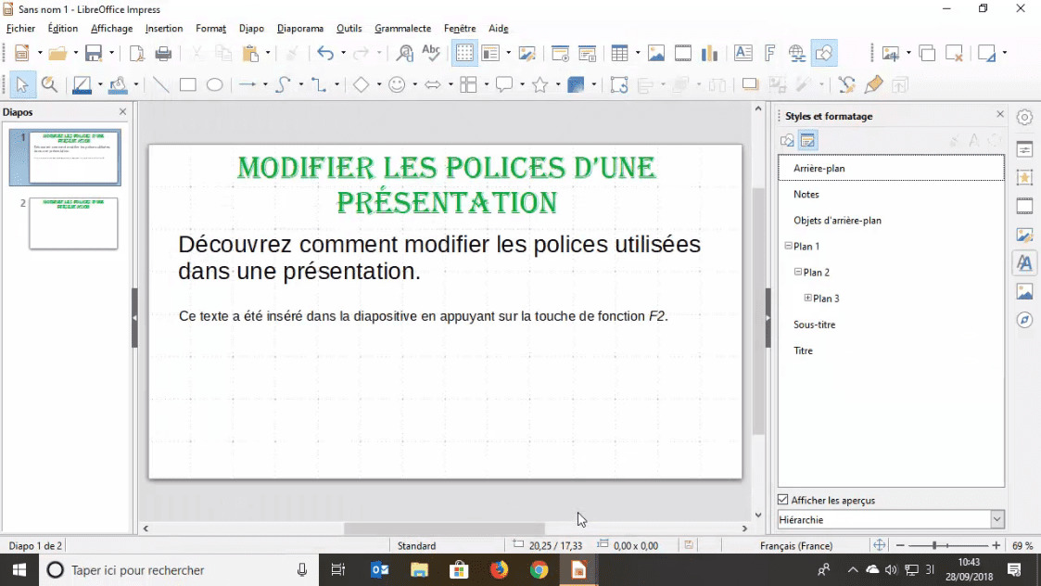Open the sidebar Properties deck icon

click(x=1024, y=149)
